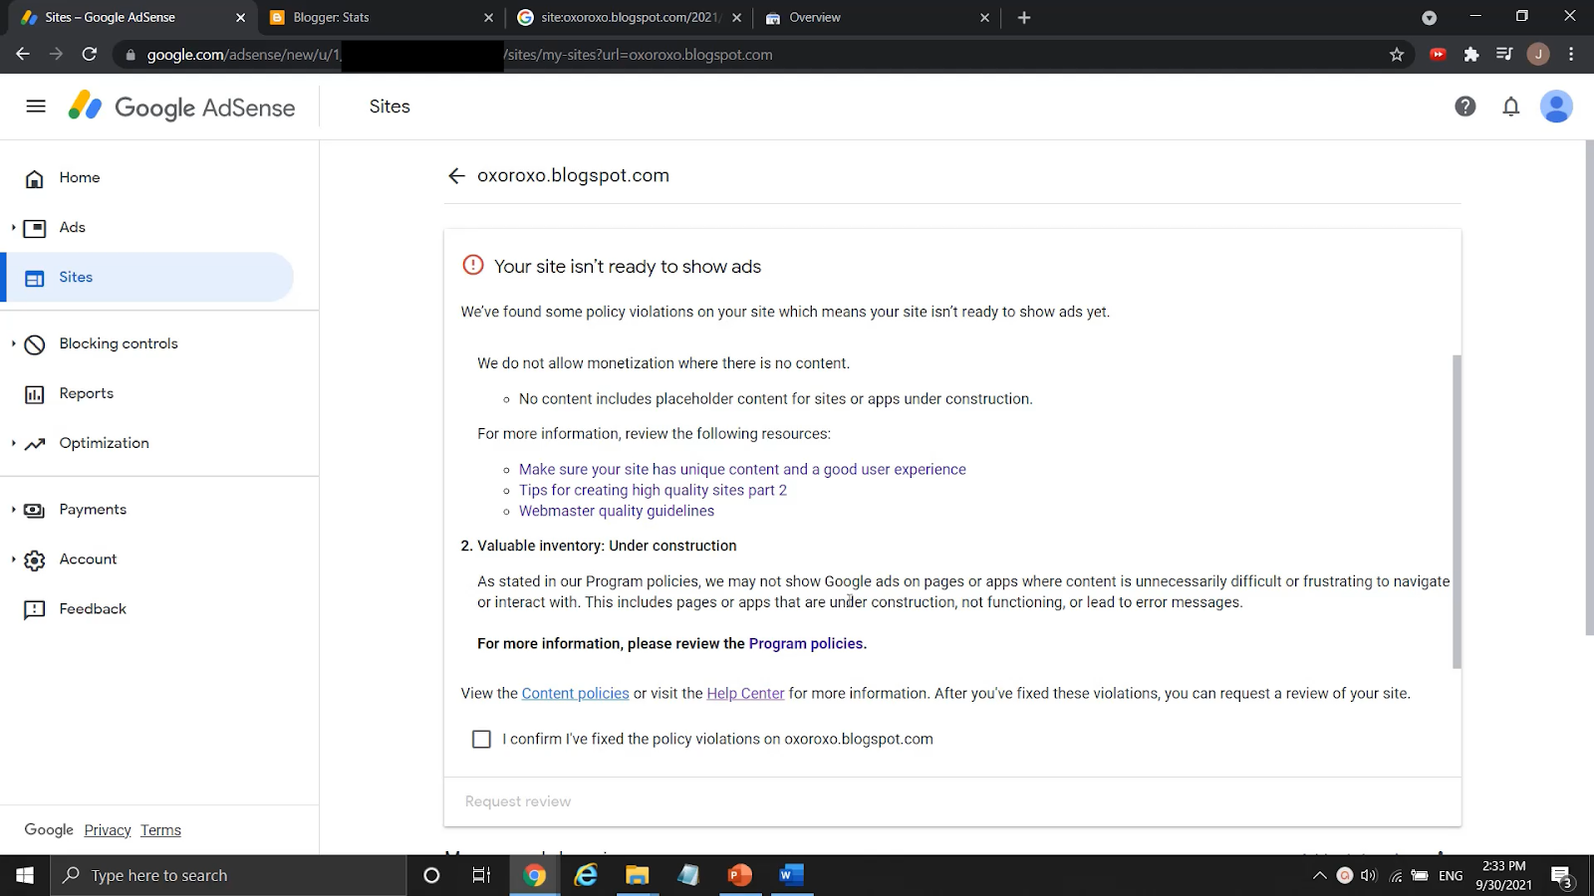The width and height of the screenshot is (1594, 896).
Task: Open the Windows Start menu
Action: coord(25,875)
